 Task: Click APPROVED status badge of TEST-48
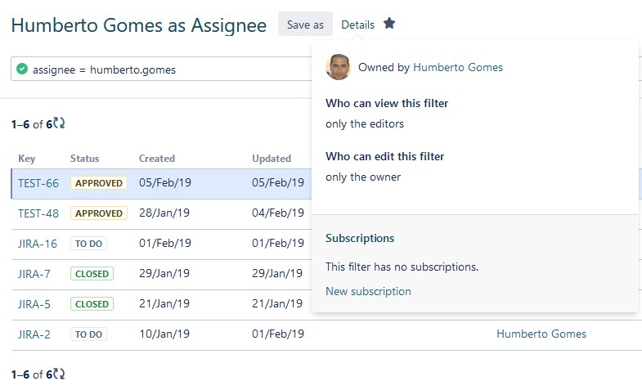click(99, 213)
